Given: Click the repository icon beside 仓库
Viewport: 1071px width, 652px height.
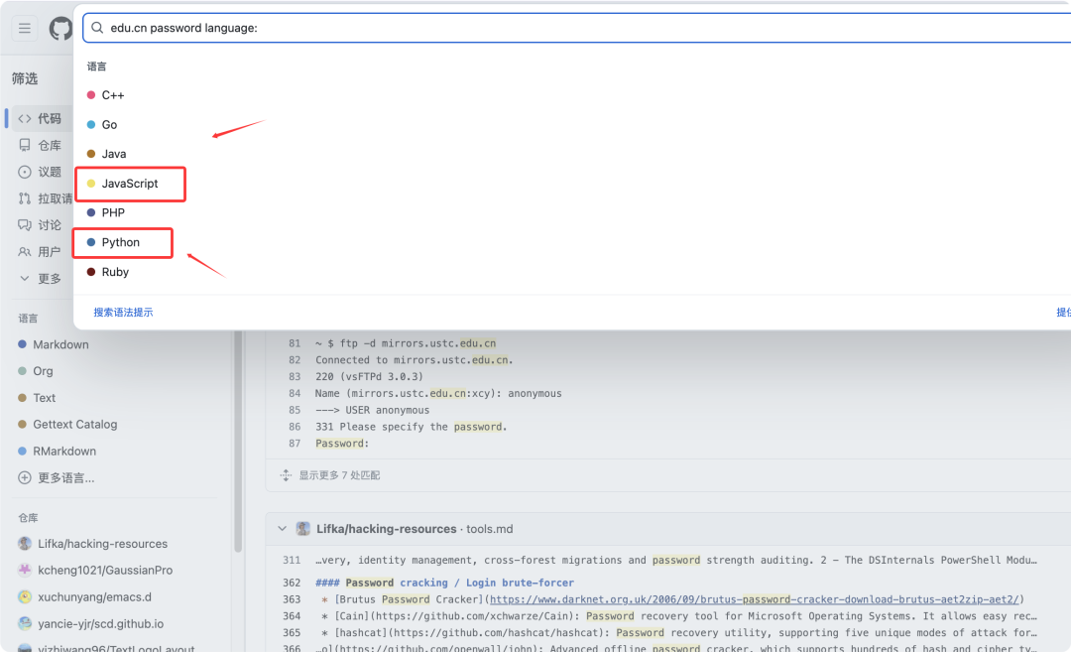Looking at the screenshot, I should tap(25, 145).
